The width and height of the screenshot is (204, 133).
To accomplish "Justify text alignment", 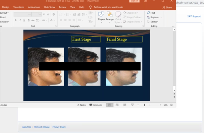I will (74, 20).
